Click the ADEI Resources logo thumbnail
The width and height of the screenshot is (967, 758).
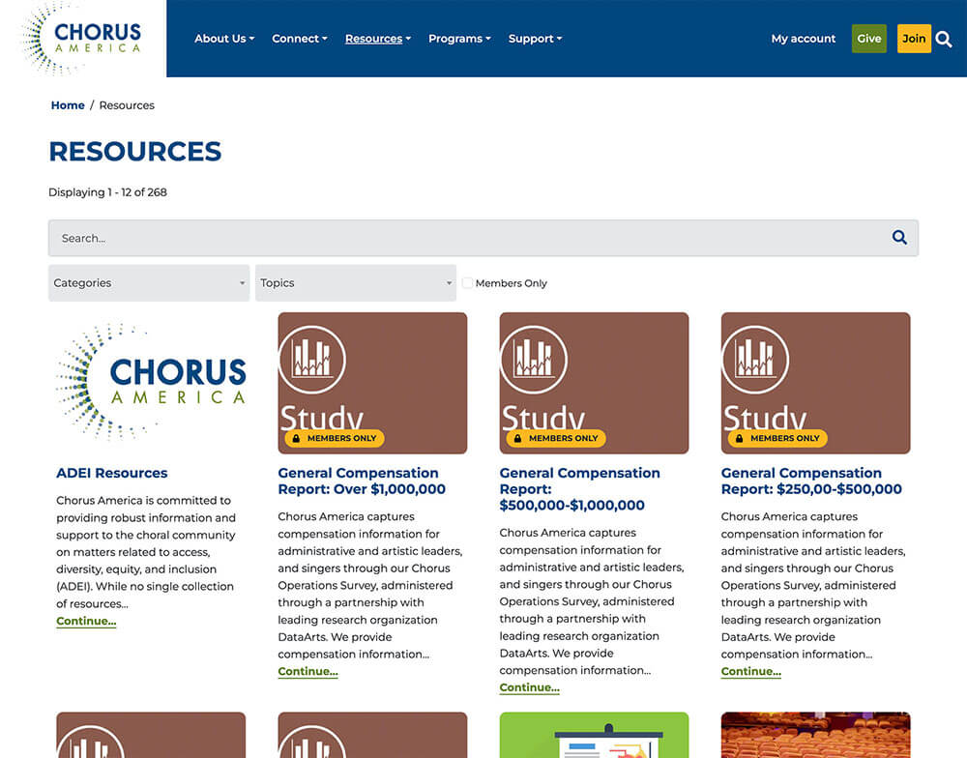[150, 381]
